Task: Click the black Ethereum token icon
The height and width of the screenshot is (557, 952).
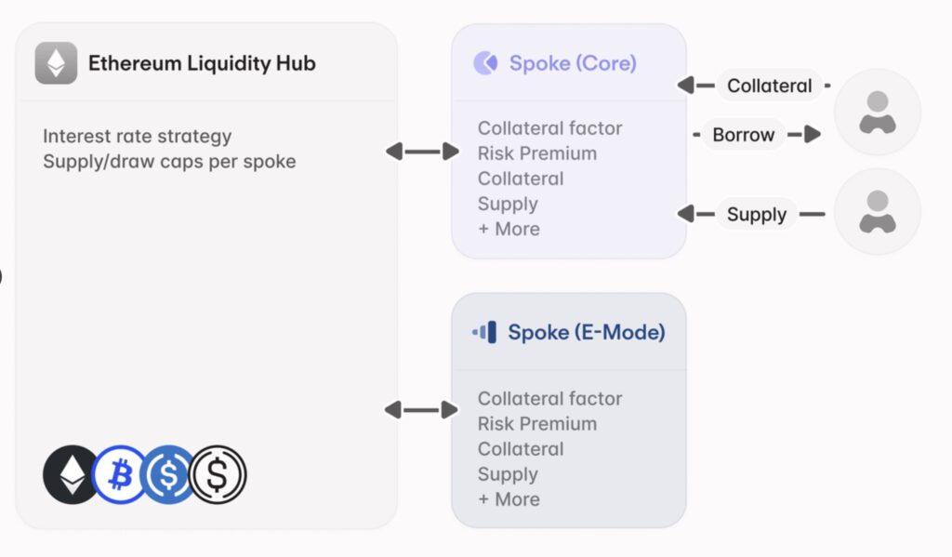Action: pyautogui.click(x=71, y=474)
